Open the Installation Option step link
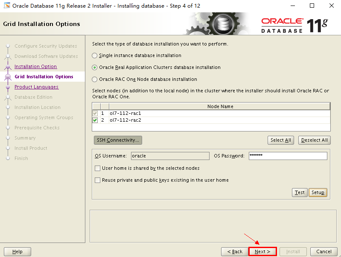Image resolution: width=341 pixels, height=257 pixels. (36, 66)
